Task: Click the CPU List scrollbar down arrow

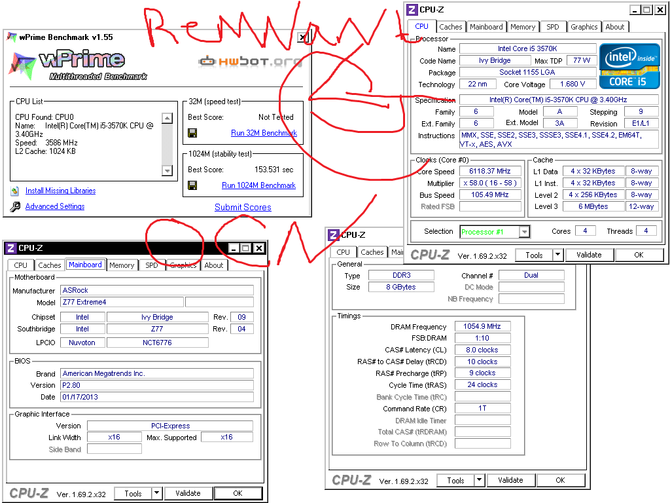Action: click(x=167, y=171)
